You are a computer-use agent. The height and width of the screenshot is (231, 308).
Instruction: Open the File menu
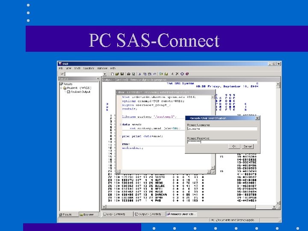pyautogui.click(x=61, y=68)
